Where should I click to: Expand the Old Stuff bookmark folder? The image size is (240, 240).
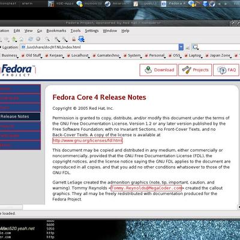32,55
